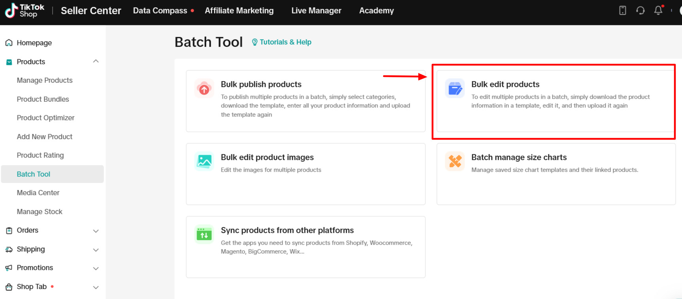Click the TikTok Shop logo
This screenshot has width=682, height=299.
[x=25, y=11]
